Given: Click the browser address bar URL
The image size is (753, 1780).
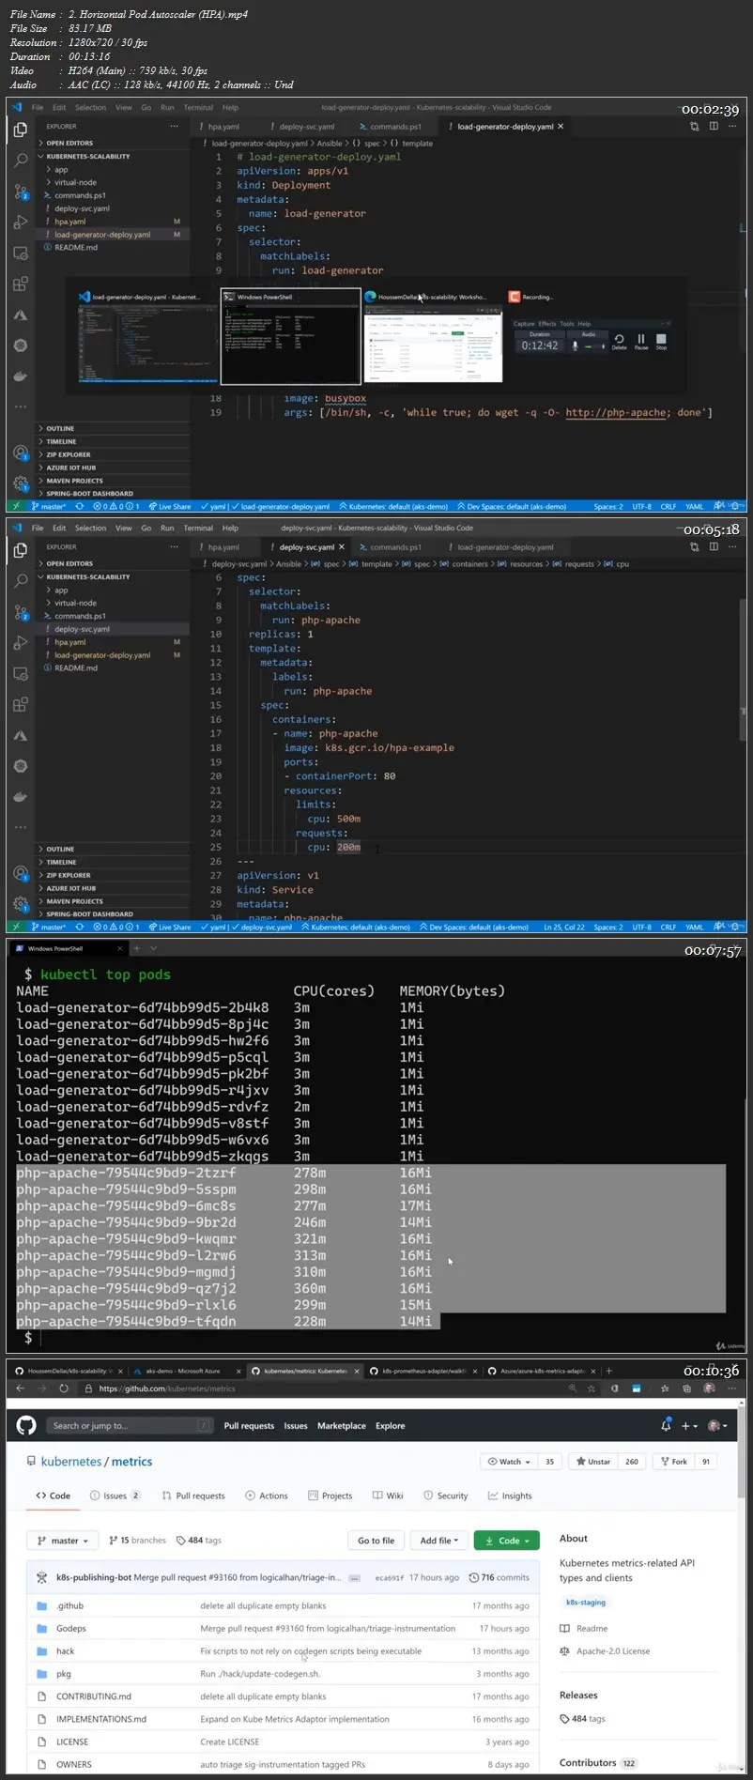Looking at the screenshot, I should coord(167,1388).
